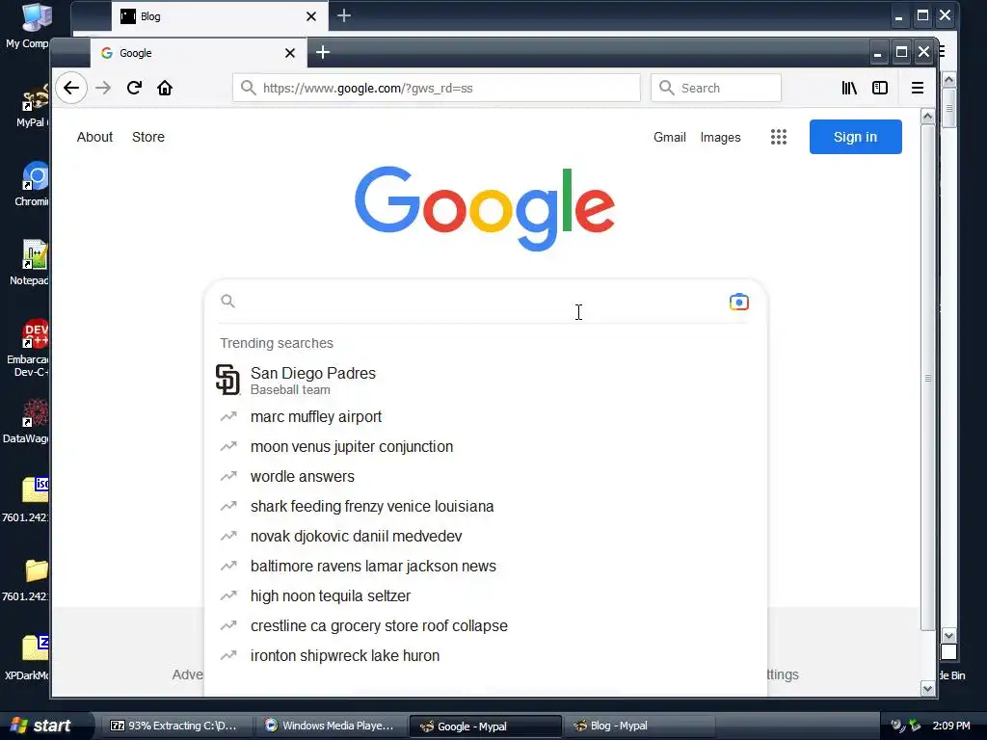Select the MyPal desktop shortcut

pos(32,104)
